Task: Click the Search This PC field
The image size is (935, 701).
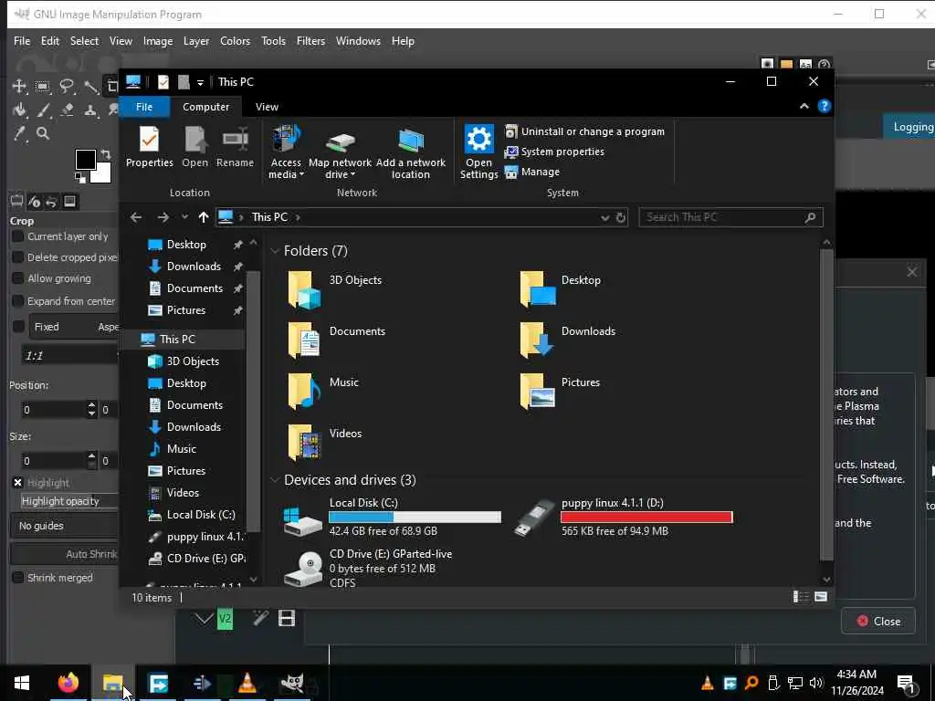Action: tap(730, 217)
